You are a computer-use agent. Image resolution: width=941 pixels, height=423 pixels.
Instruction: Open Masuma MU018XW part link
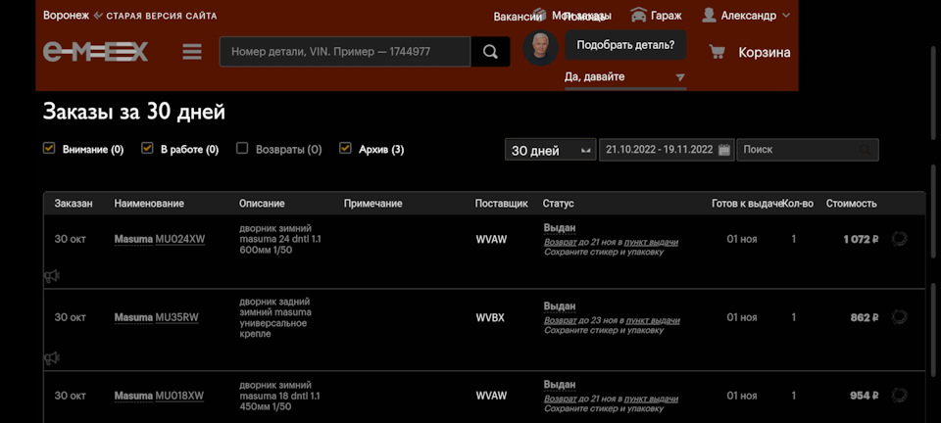click(159, 396)
